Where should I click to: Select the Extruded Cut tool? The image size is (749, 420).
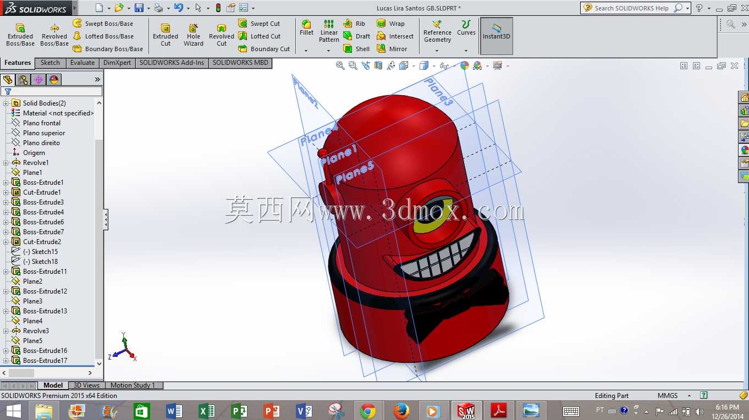point(166,35)
